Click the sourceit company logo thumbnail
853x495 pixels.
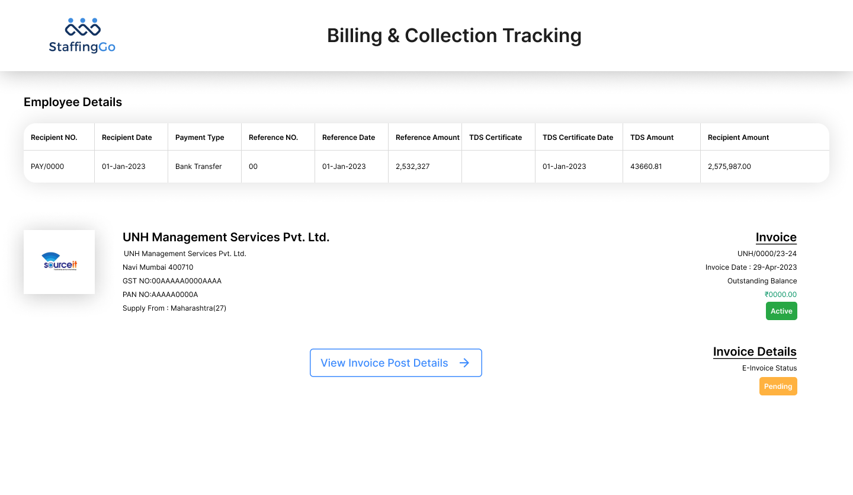[59, 262]
